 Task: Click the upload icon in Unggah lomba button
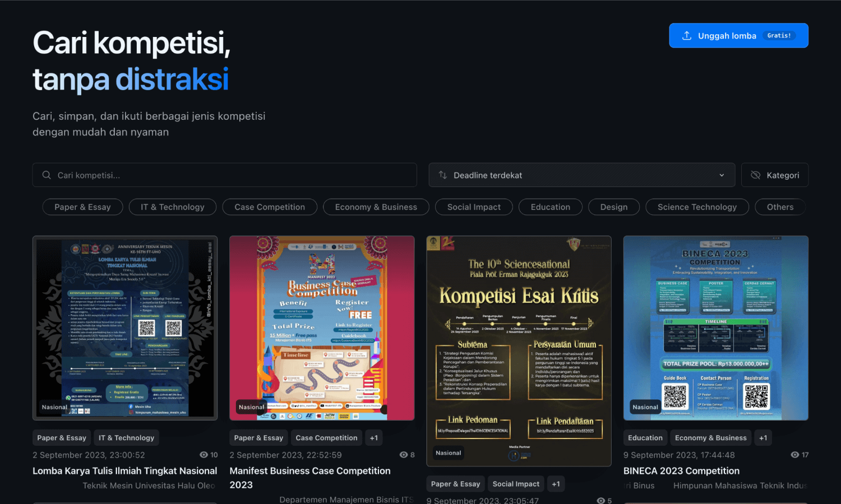[686, 35]
